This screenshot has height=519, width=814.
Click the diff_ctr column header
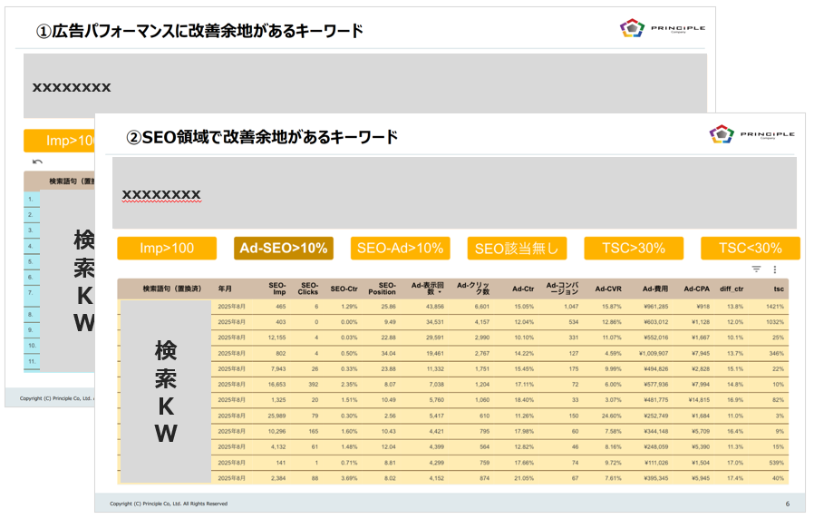pyautogui.click(x=732, y=289)
